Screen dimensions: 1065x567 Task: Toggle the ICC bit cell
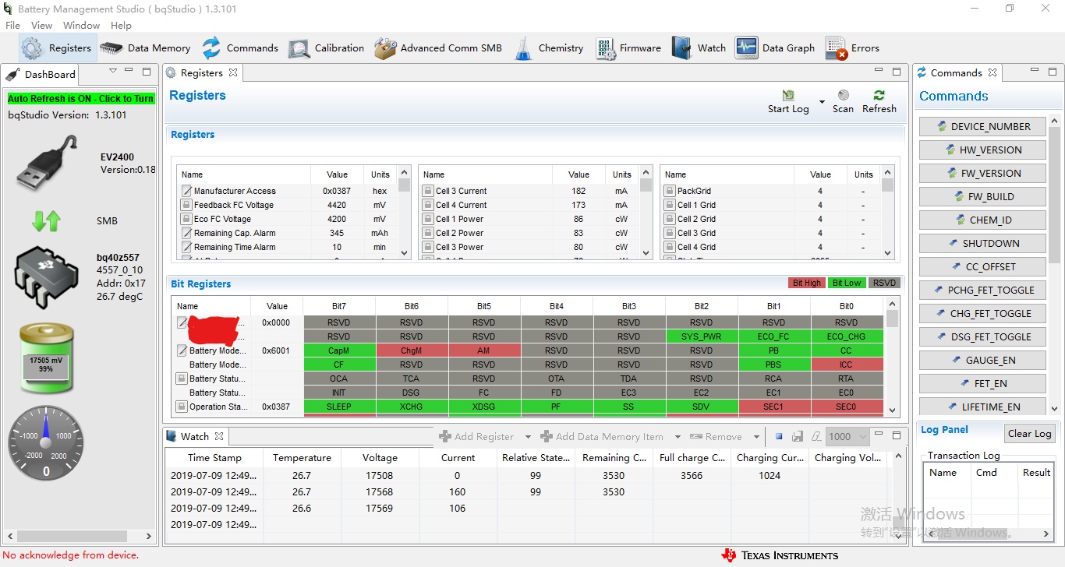(x=846, y=364)
